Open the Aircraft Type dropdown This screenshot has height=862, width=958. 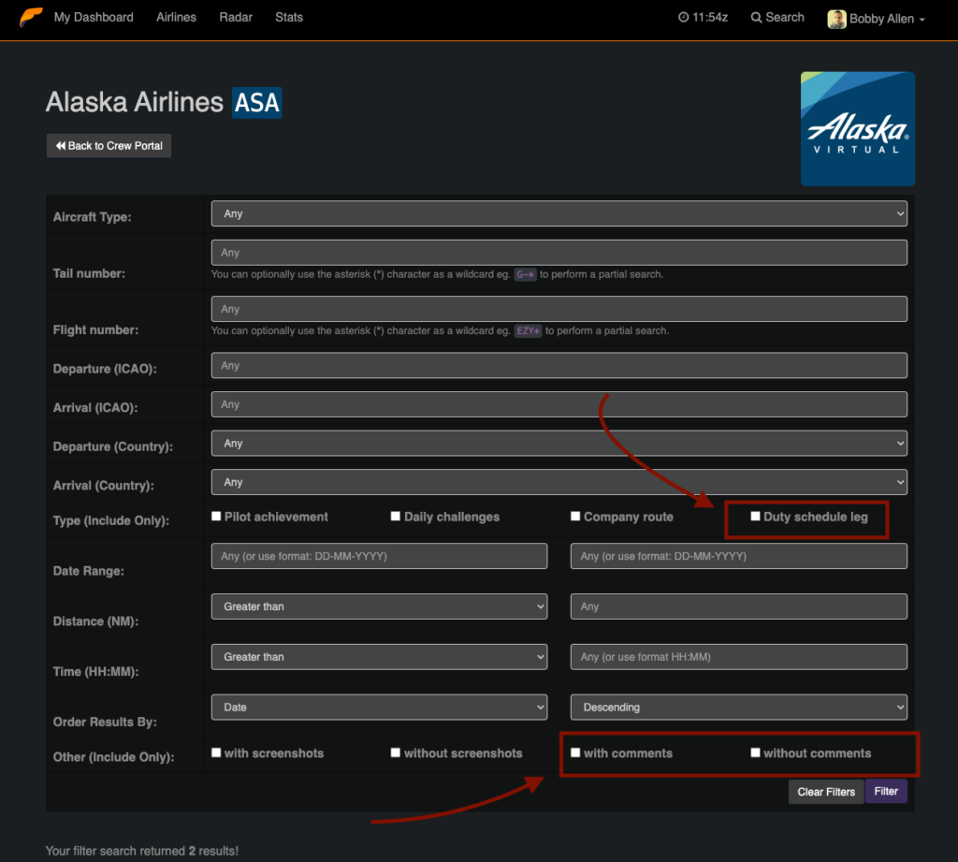tap(559, 214)
